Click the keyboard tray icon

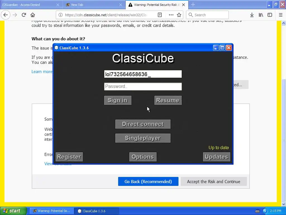tap(258, 211)
